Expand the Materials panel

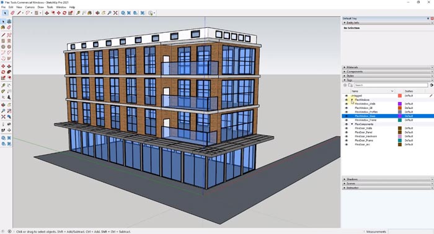pyautogui.click(x=387, y=67)
